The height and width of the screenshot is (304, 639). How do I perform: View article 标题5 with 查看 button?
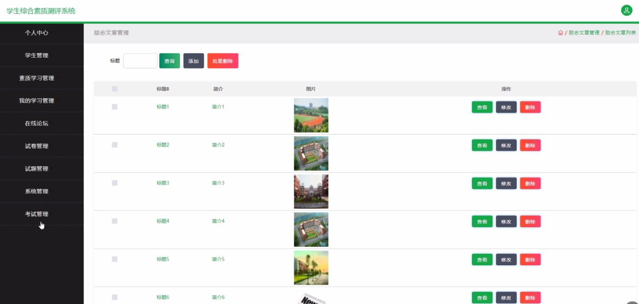pyautogui.click(x=482, y=259)
